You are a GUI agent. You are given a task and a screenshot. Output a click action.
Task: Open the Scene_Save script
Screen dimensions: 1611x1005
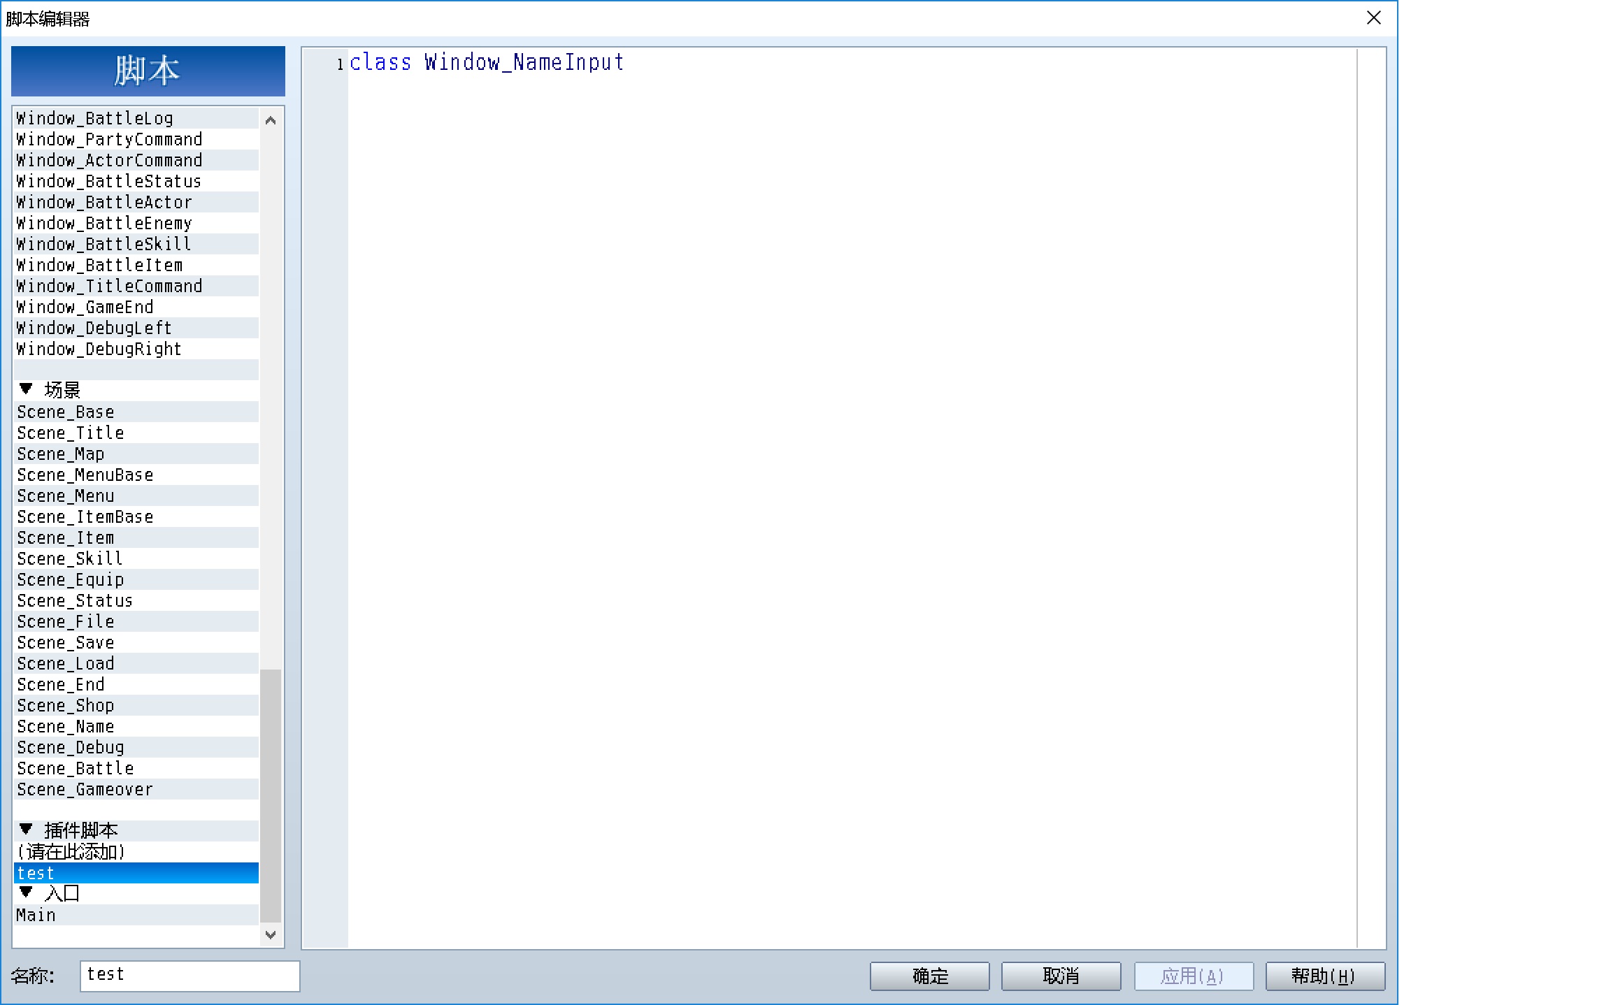click(x=136, y=642)
